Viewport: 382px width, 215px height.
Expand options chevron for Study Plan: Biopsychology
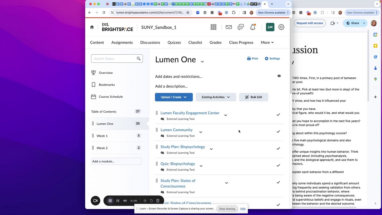pos(211,149)
